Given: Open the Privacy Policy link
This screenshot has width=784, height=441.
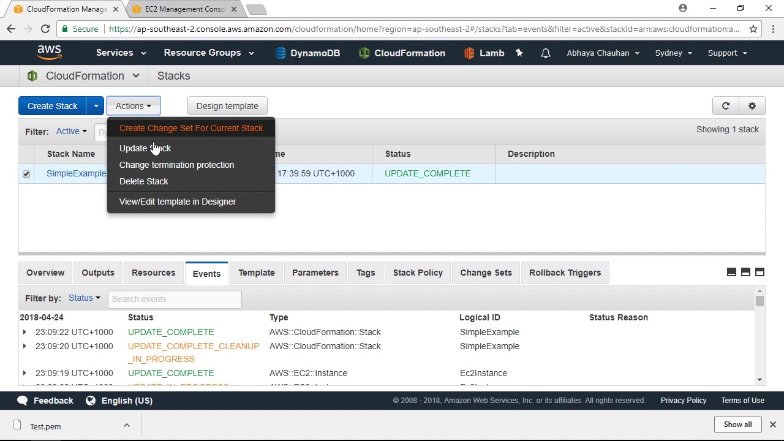Looking at the screenshot, I should click(684, 401).
